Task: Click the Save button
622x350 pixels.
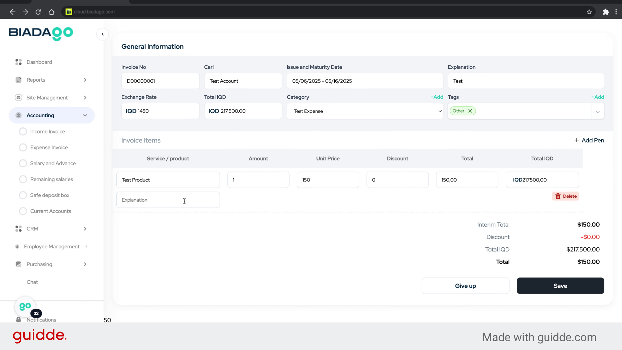Action: 560,286
